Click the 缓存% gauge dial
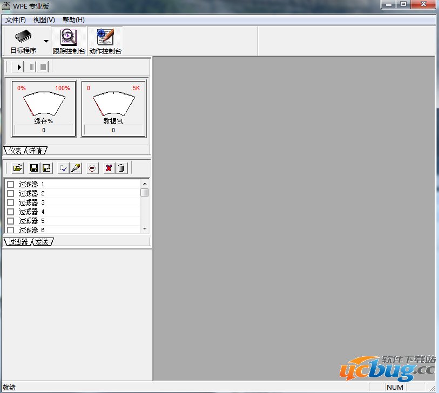 point(44,103)
